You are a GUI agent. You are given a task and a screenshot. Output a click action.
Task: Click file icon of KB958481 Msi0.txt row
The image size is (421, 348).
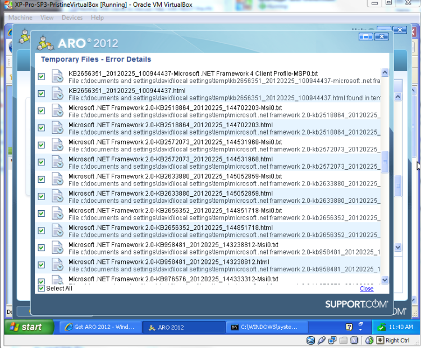[x=57, y=248]
